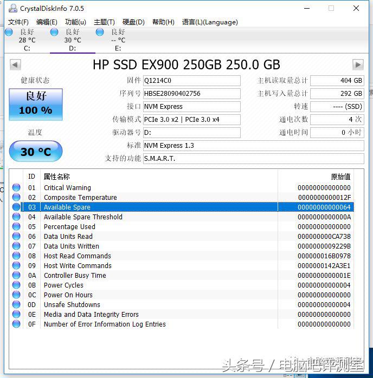Open the 主题(T) menu
This screenshot has height=378, width=373.
click(x=104, y=22)
